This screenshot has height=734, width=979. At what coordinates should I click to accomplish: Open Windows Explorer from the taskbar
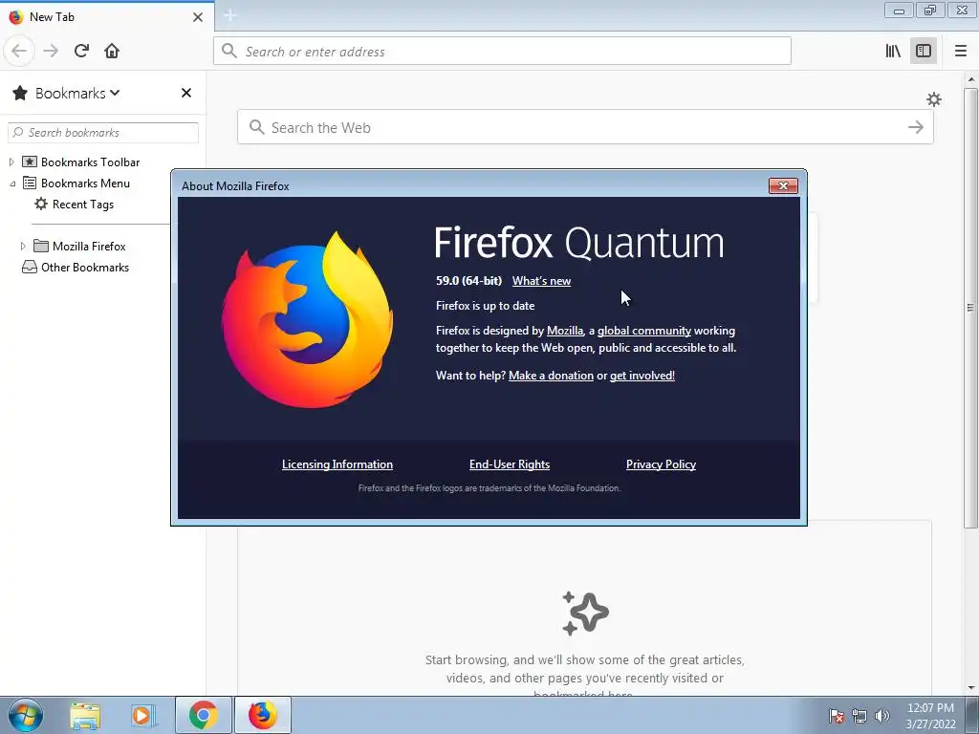[85, 715]
